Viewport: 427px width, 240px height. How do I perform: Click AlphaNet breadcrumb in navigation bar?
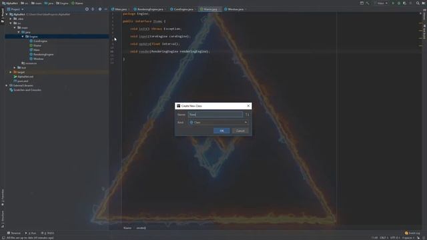[10, 3]
